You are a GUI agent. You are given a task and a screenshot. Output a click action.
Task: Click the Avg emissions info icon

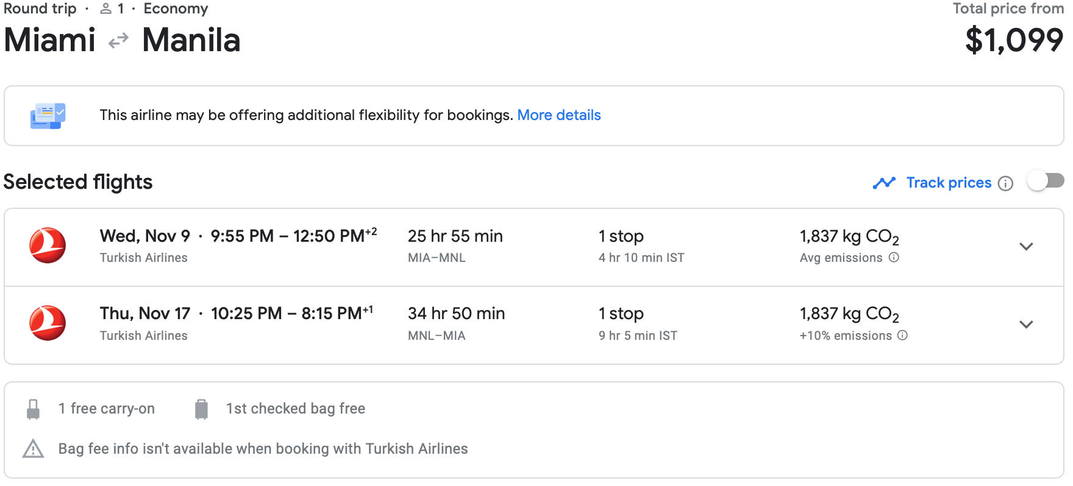click(894, 258)
